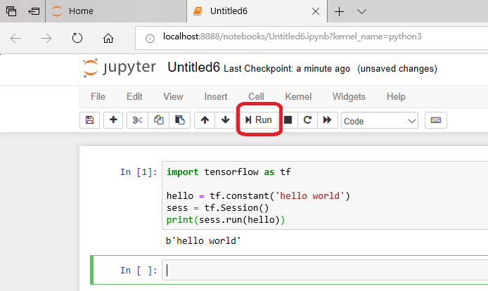Open the Widgets menu
This screenshot has height=291, width=488.
pos(349,97)
